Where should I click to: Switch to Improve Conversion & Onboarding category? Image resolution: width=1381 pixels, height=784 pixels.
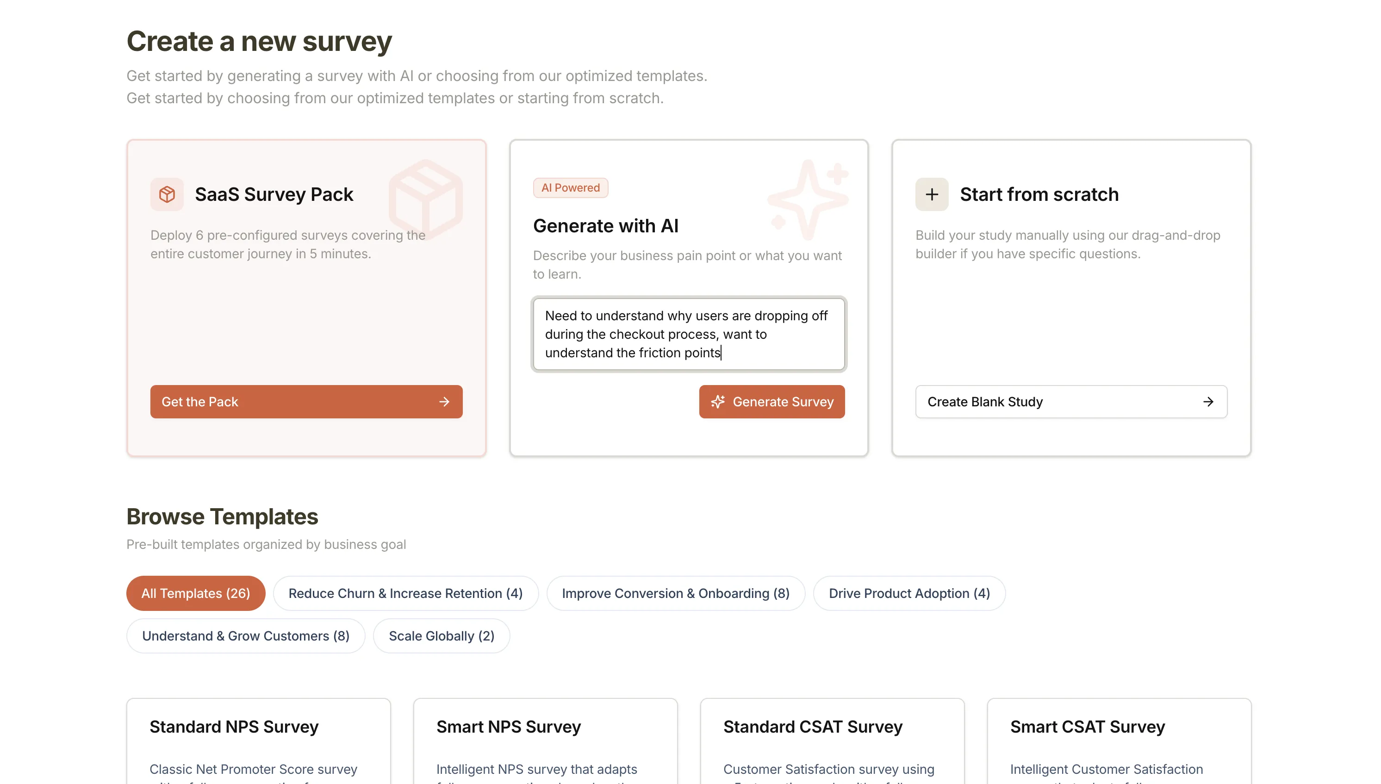click(676, 593)
